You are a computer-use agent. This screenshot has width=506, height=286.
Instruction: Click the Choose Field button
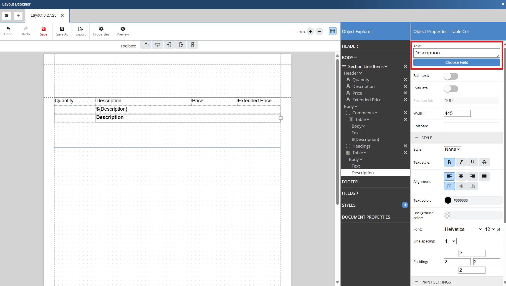(456, 62)
